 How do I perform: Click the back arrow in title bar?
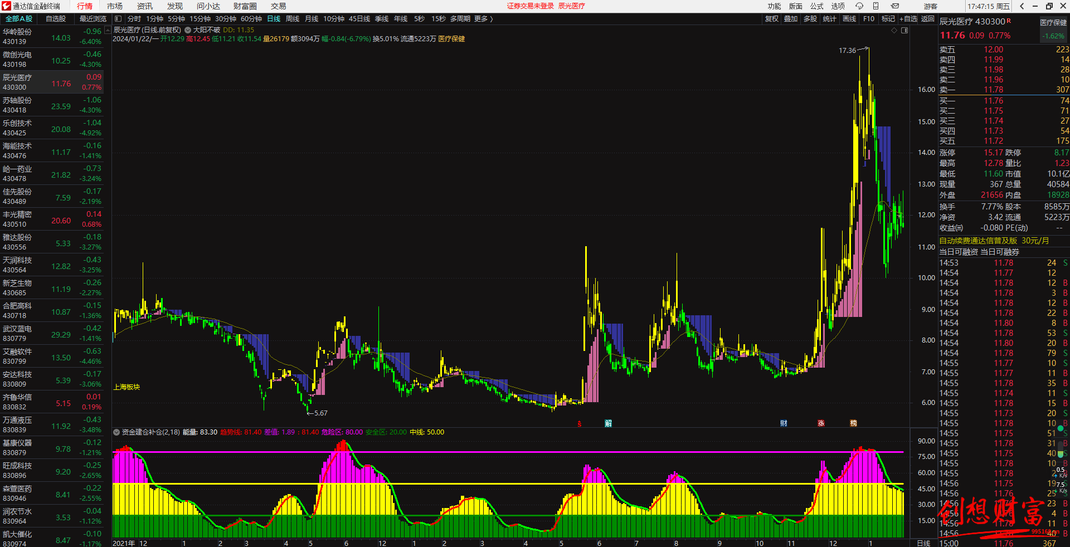click(1022, 6)
